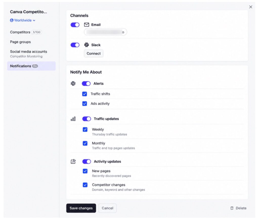Open the Worldwide region dropdown
Screen dimensions: 259x220
[x=23, y=20]
